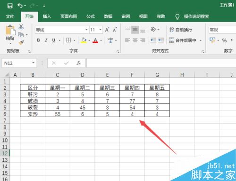Click the Save icon in quick access toolbar
This screenshot has height=181, width=236.
(x=10, y=6)
